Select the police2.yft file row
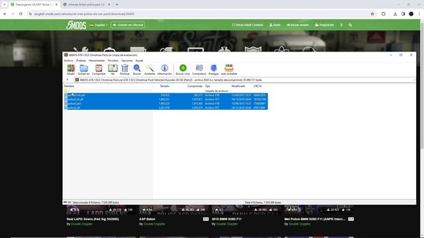424x238 pixels. [166, 108]
